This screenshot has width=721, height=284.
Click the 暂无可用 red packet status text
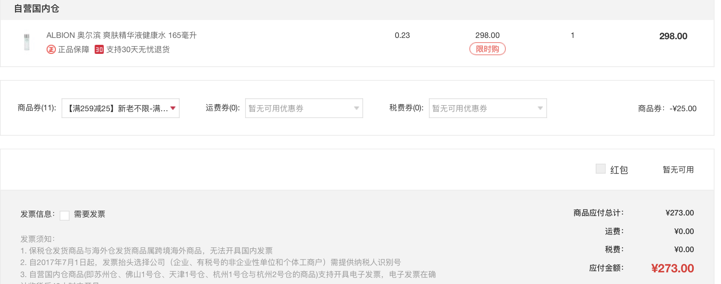coord(678,170)
